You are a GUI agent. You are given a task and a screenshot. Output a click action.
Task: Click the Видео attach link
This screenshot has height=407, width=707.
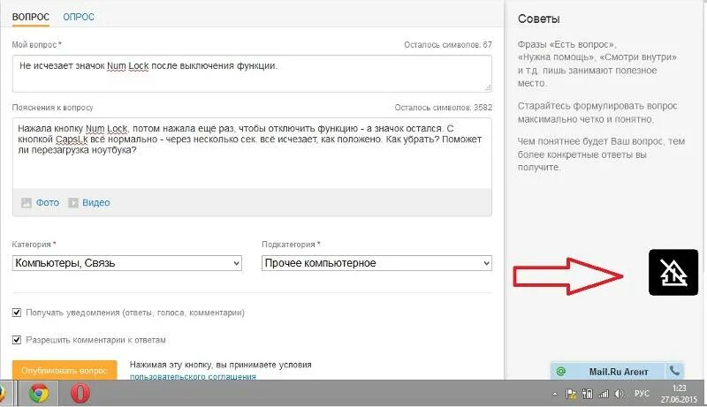tap(96, 202)
